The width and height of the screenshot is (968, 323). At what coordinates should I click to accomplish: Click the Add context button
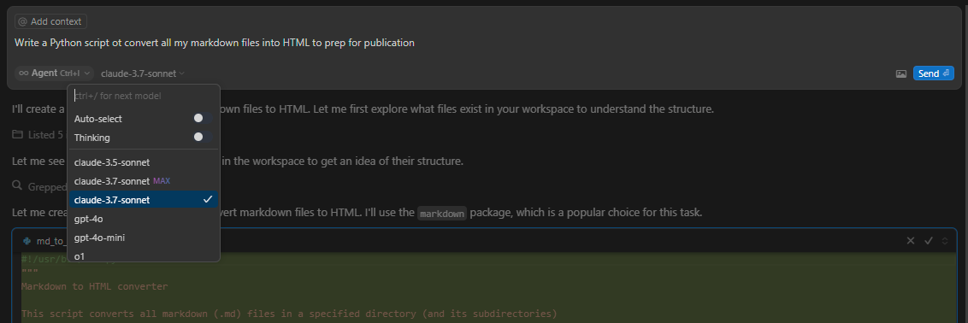point(50,21)
